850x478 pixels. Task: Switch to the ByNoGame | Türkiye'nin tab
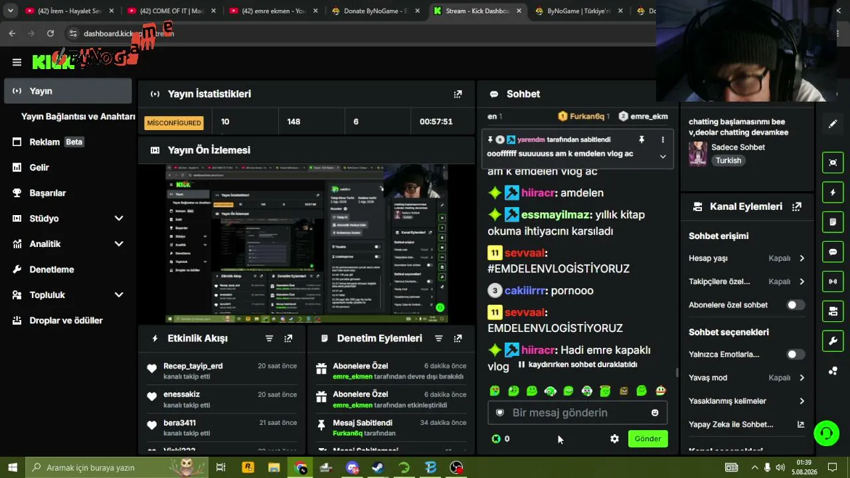(580, 11)
